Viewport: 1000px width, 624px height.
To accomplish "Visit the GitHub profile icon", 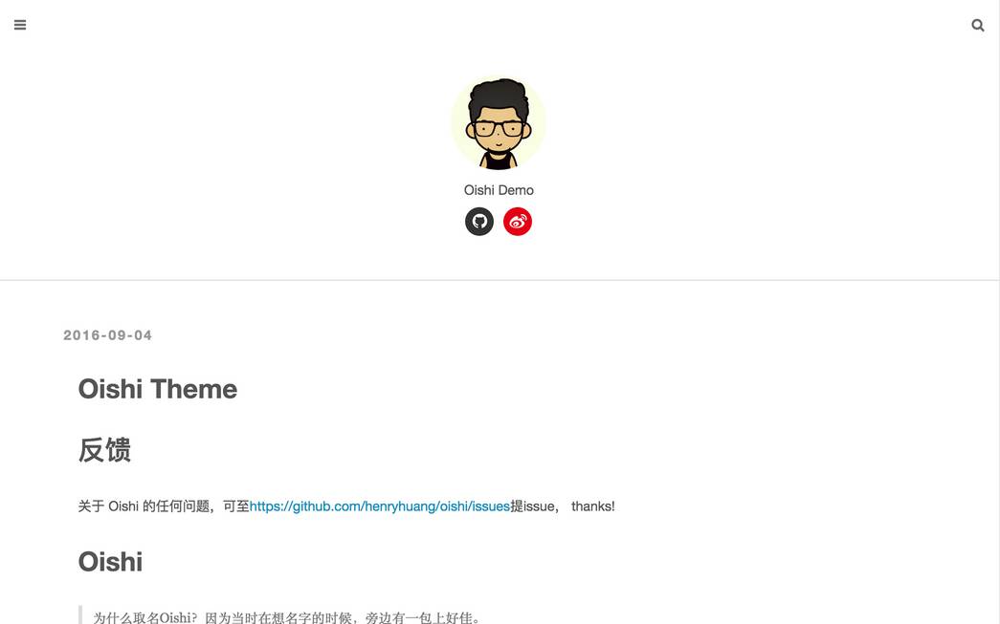I will point(479,222).
